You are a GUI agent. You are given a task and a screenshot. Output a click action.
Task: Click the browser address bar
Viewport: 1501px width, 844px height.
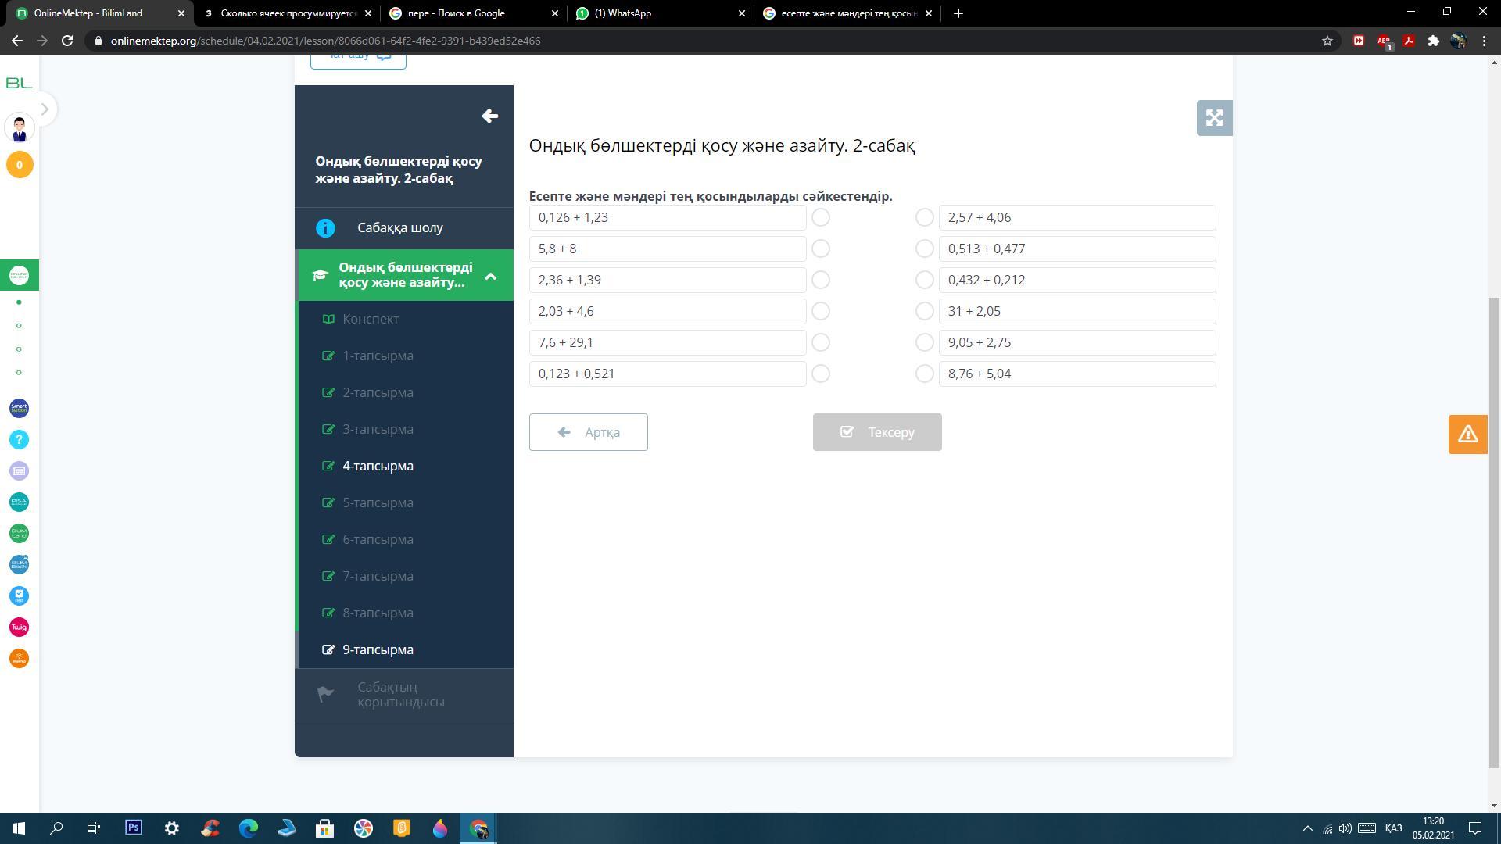[x=704, y=41]
